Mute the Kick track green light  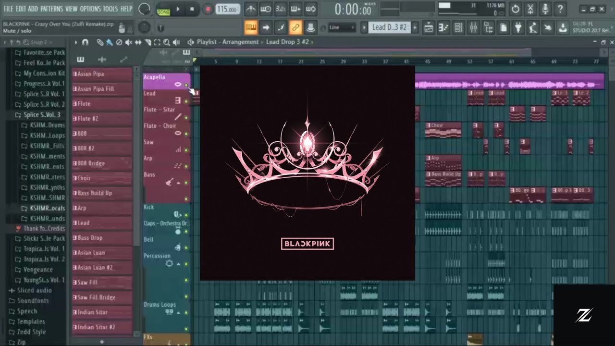pyautogui.click(x=186, y=215)
